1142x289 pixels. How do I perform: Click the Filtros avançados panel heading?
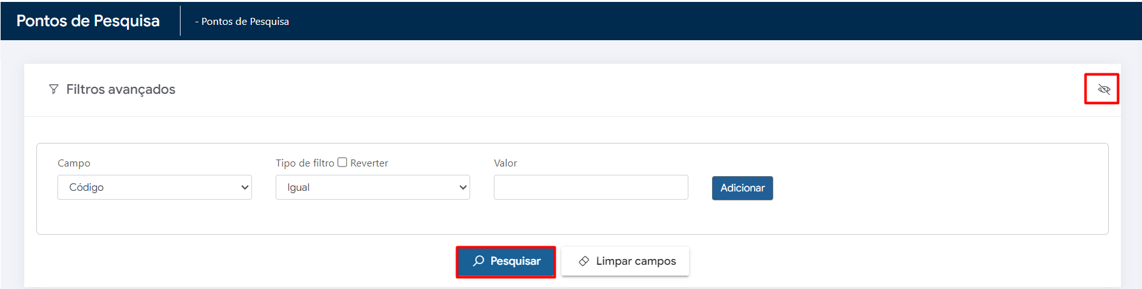(x=121, y=89)
